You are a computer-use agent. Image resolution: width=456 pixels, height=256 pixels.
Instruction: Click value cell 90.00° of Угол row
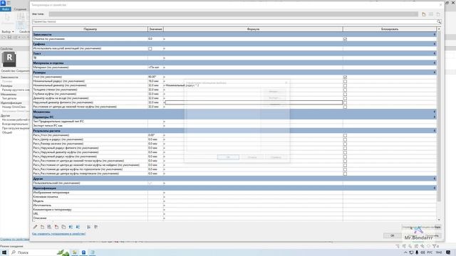tap(155, 77)
